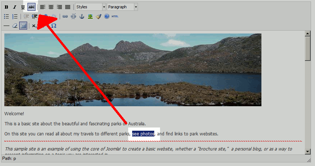Apply strikethrough with the ABC button
This screenshot has width=315, height=166.
(31, 7)
